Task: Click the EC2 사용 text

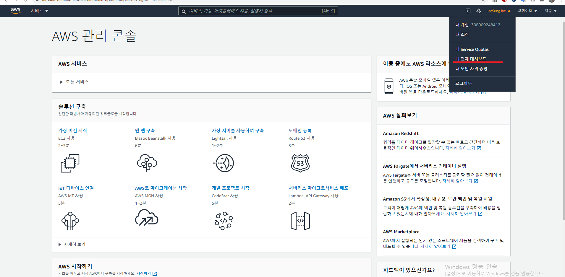Action: pyautogui.click(x=67, y=138)
